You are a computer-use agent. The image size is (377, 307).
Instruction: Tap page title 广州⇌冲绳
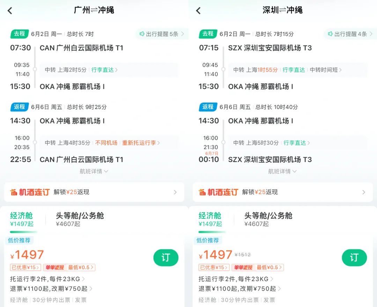(94, 10)
